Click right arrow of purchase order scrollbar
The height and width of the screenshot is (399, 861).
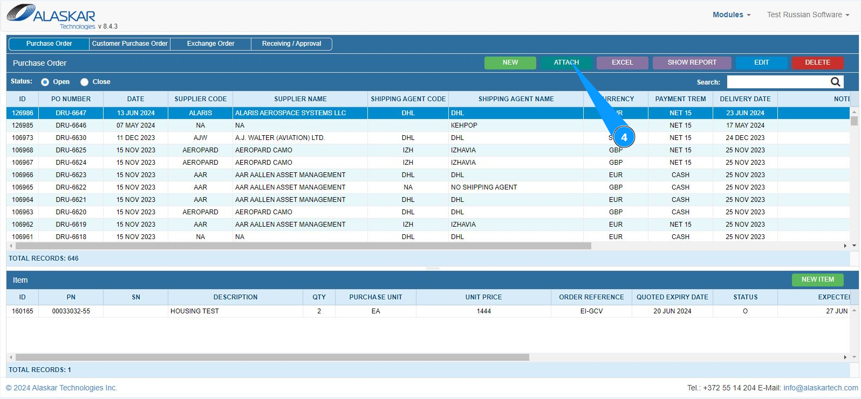(845, 246)
